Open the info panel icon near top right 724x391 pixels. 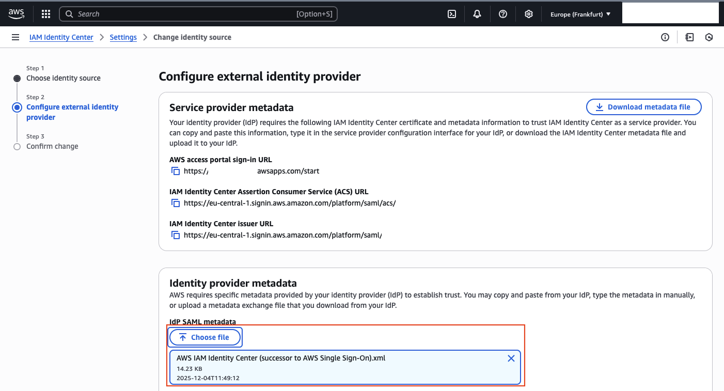[x=665, y=37]
